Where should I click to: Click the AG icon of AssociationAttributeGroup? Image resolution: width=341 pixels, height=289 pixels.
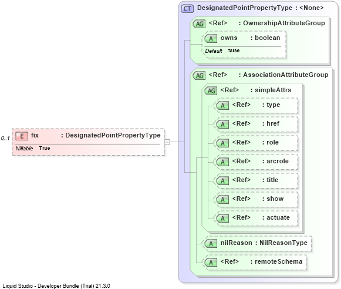pos(200,76)
